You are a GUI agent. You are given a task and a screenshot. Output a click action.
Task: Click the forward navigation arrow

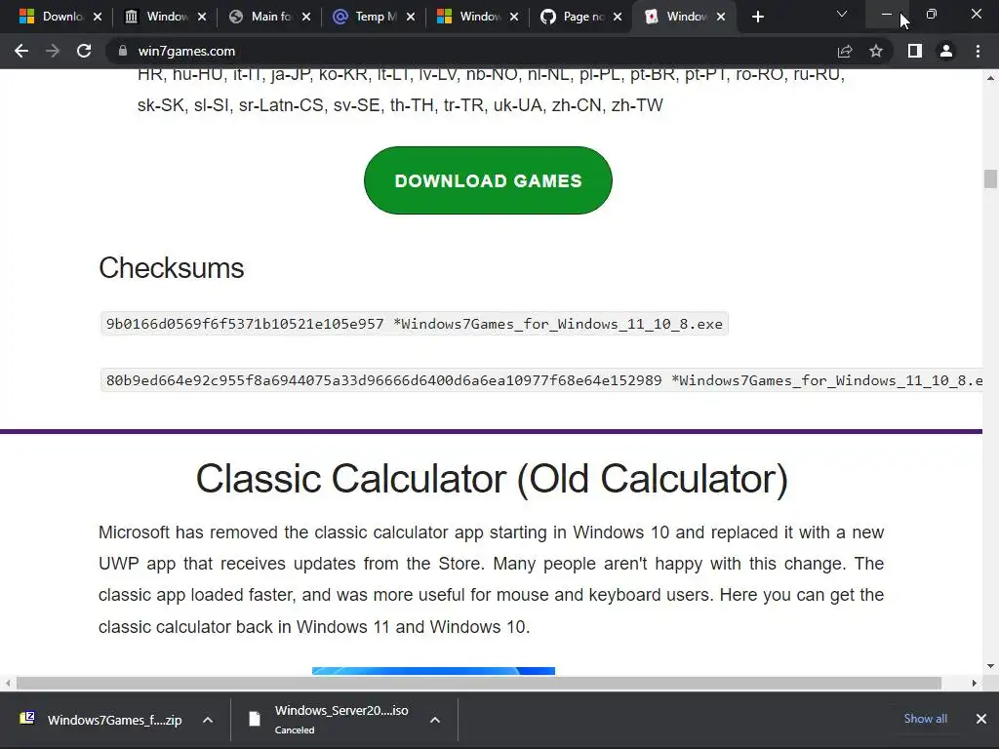point(53,51)
